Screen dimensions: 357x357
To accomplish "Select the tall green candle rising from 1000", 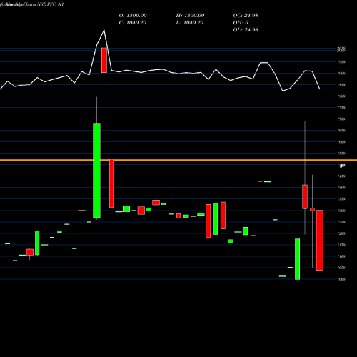I will click(x=297, y=259).
